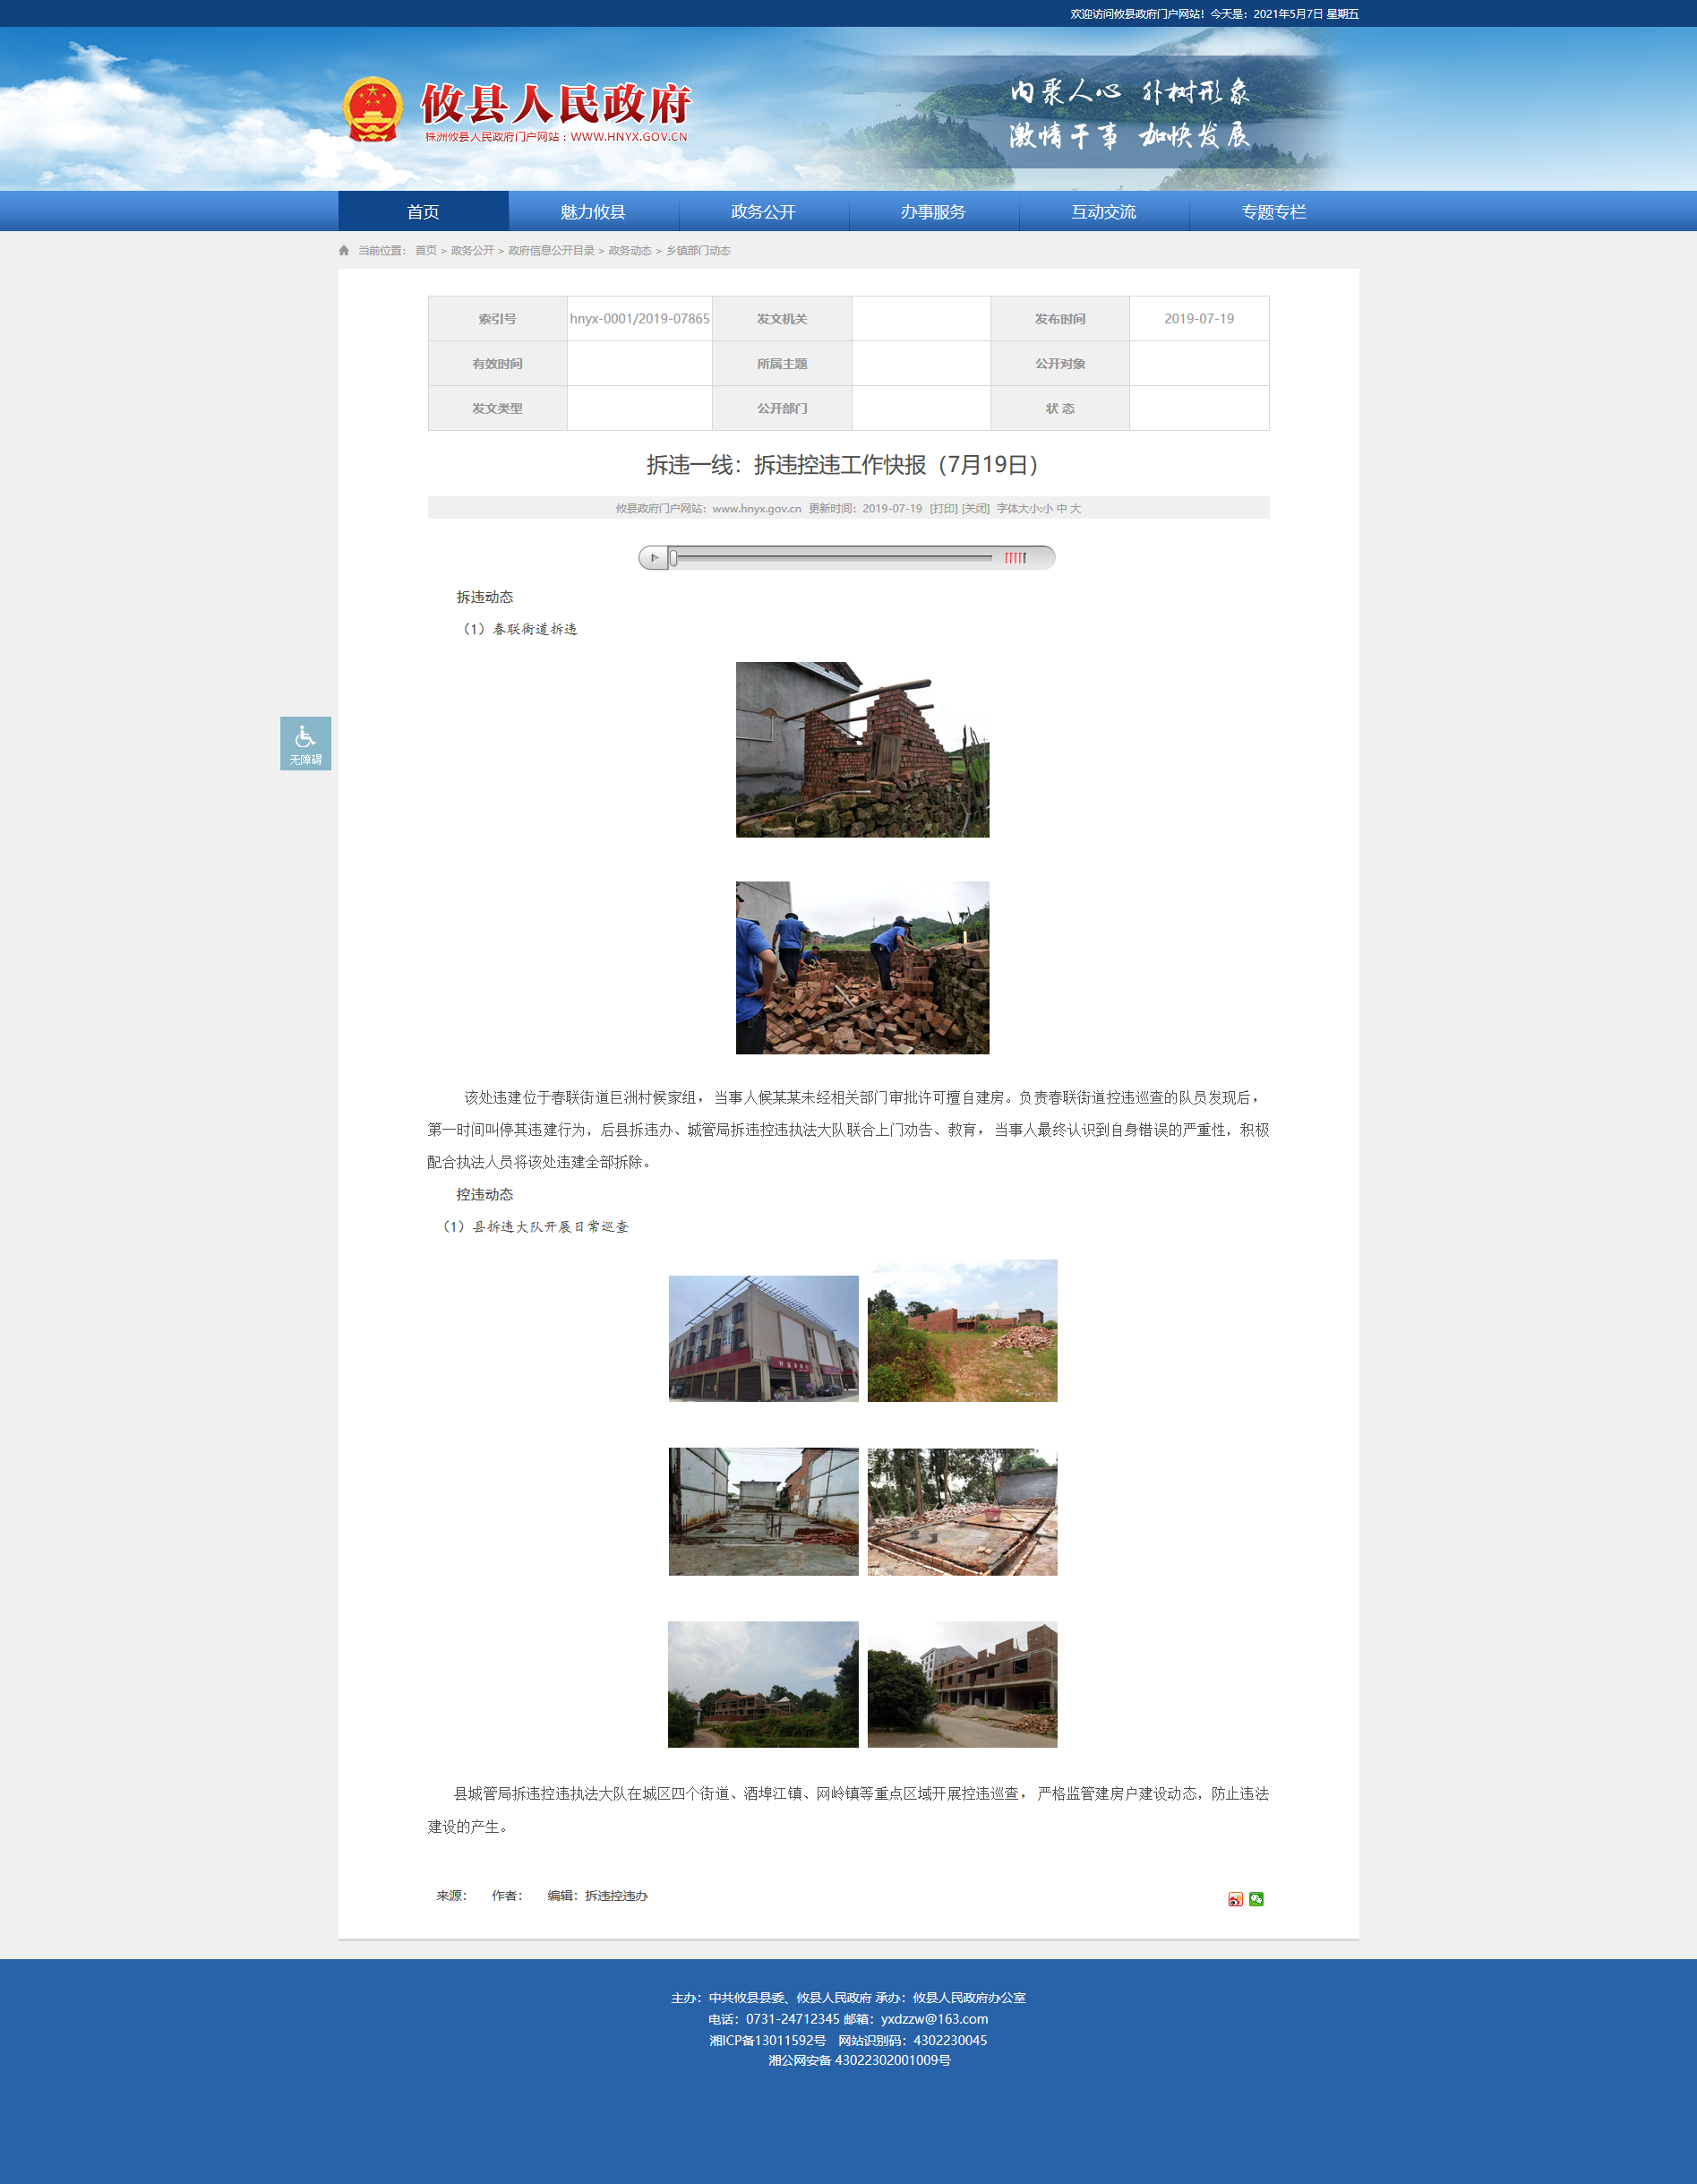
Task: Open 专题专栏 navigation item
Action: pyautogui.click(x=1274, y=212)
